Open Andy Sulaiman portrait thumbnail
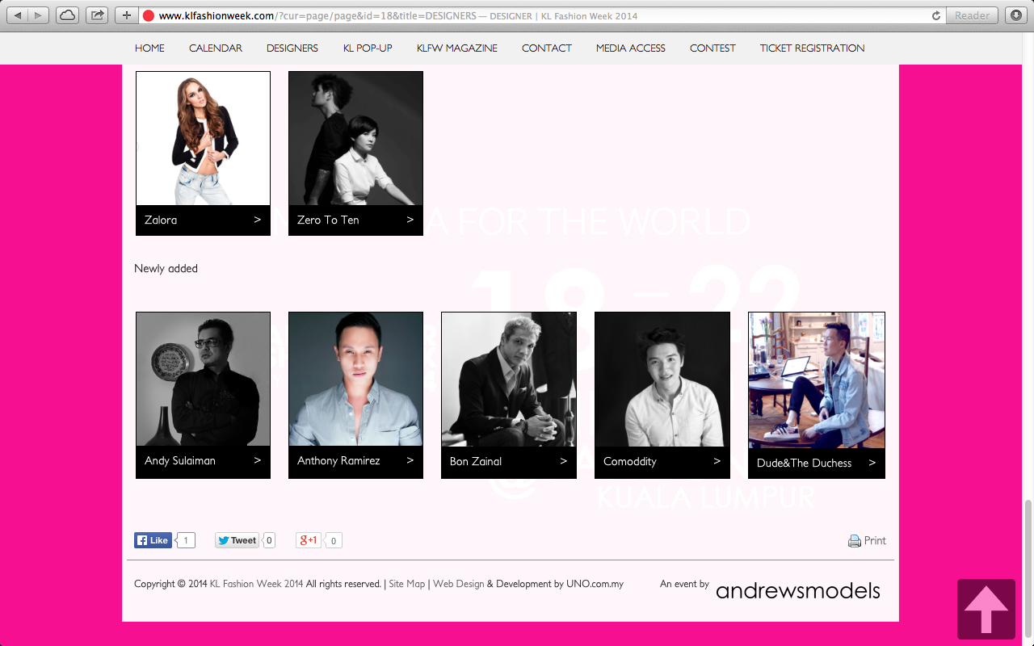The image size is (1034, 646). pyautogui.click(x=203, y=379)
